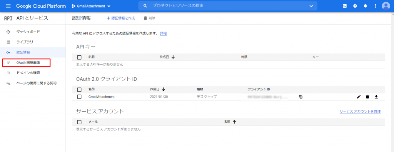
Task: Click the ページの使用に関する契約 settings icon
Action: [8, 83]
